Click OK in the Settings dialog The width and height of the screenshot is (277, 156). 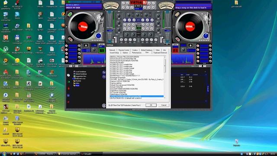pos(151,105)
